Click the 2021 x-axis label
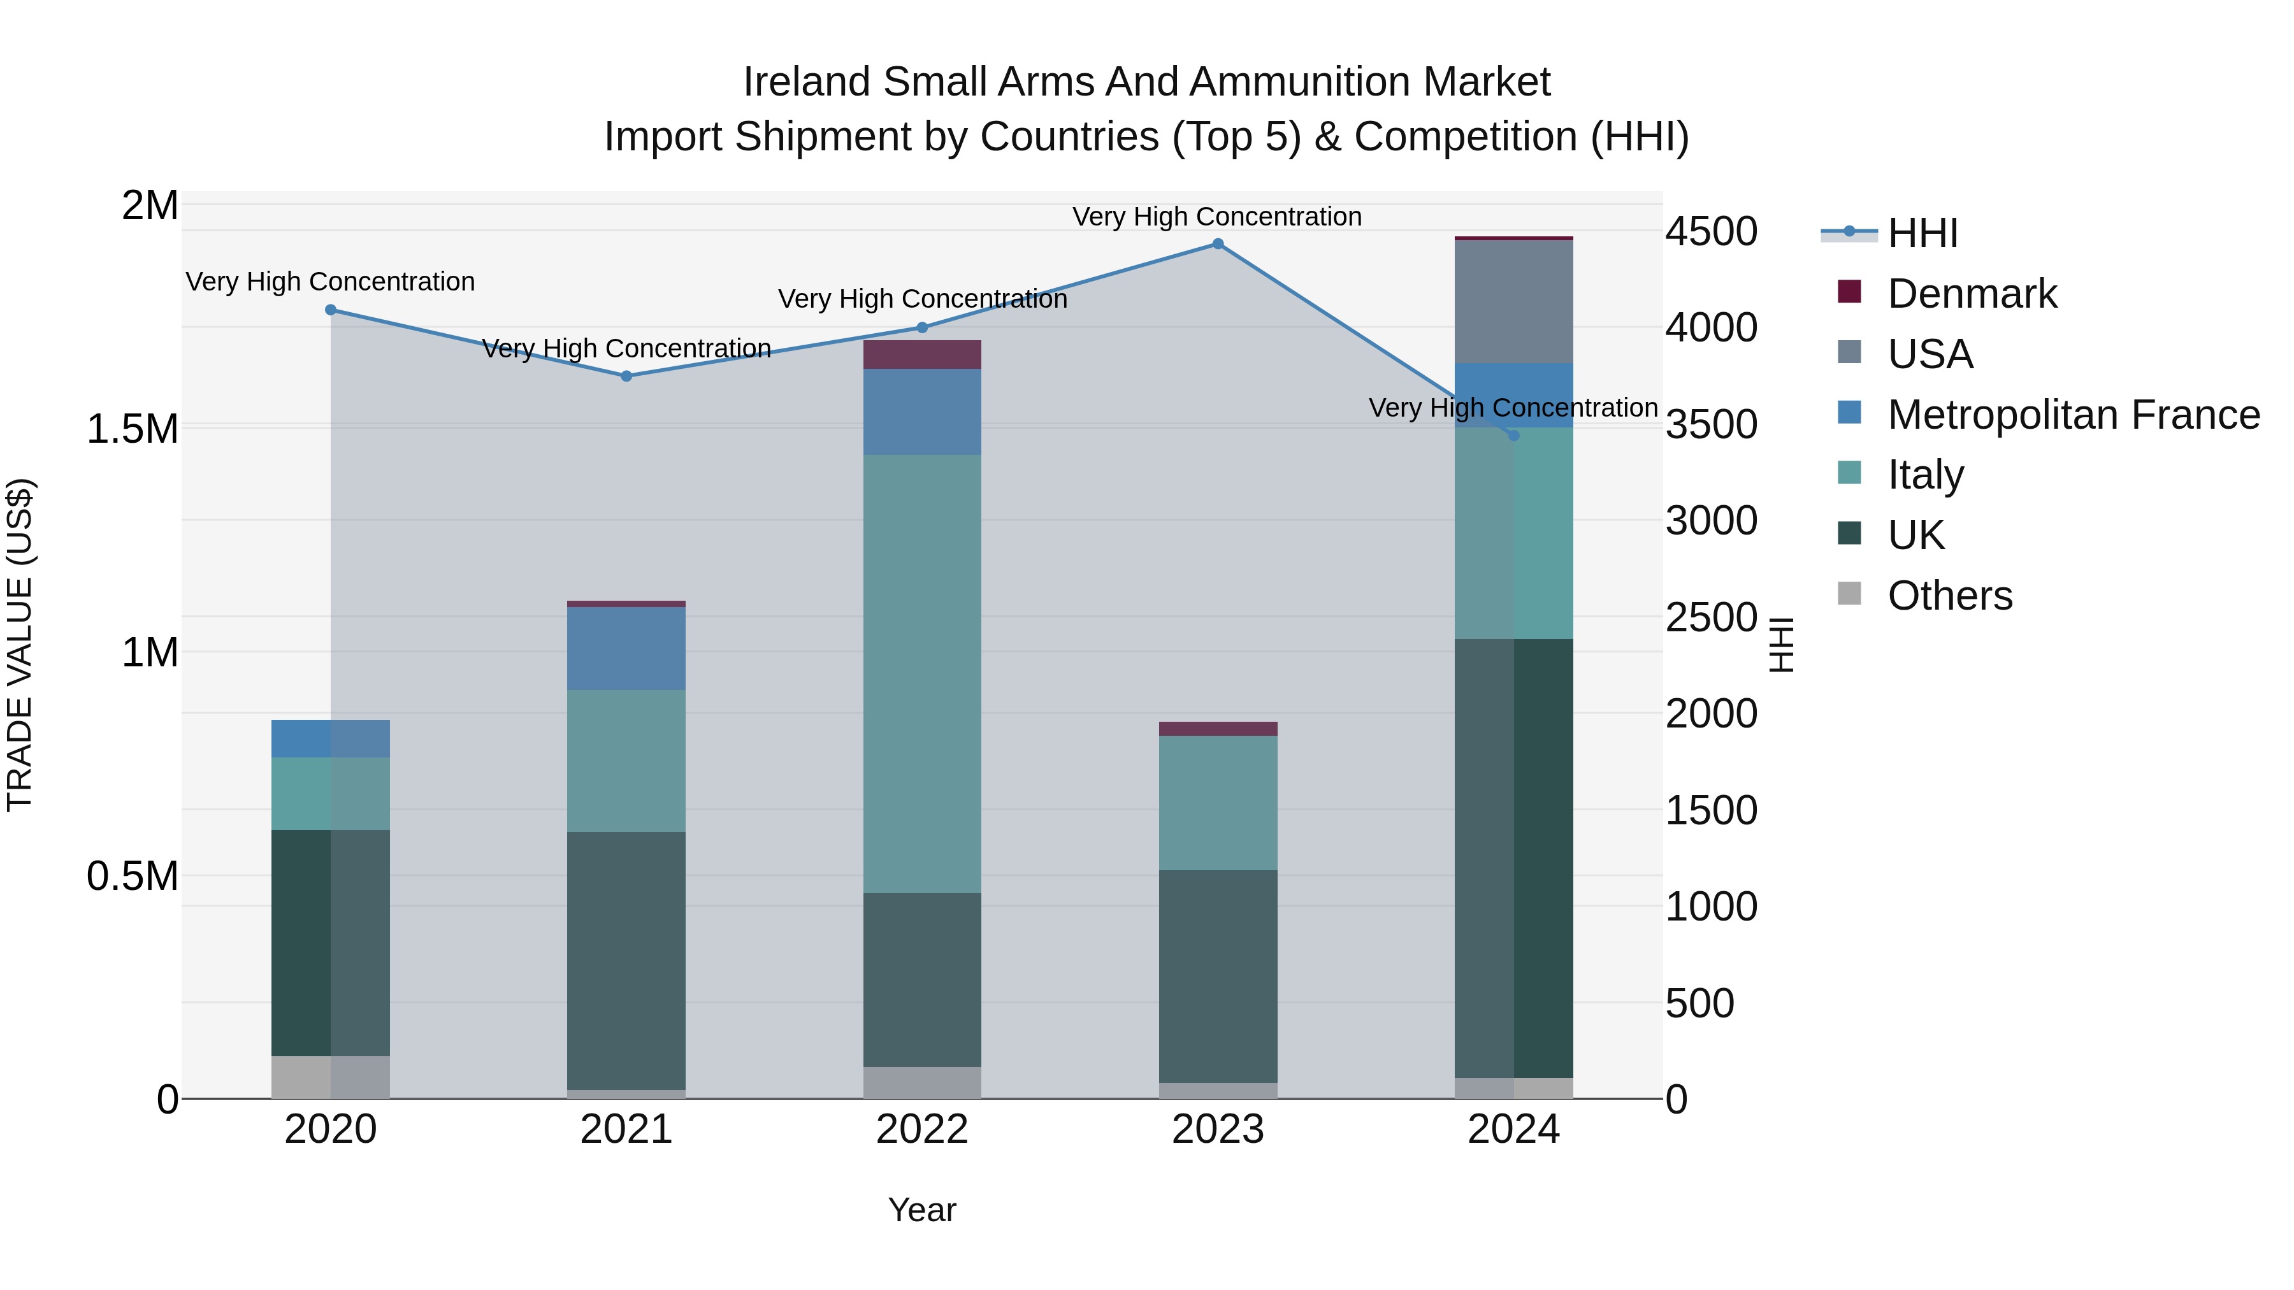This screenshot has width=2294, height=1290. tap(626, 1129)
